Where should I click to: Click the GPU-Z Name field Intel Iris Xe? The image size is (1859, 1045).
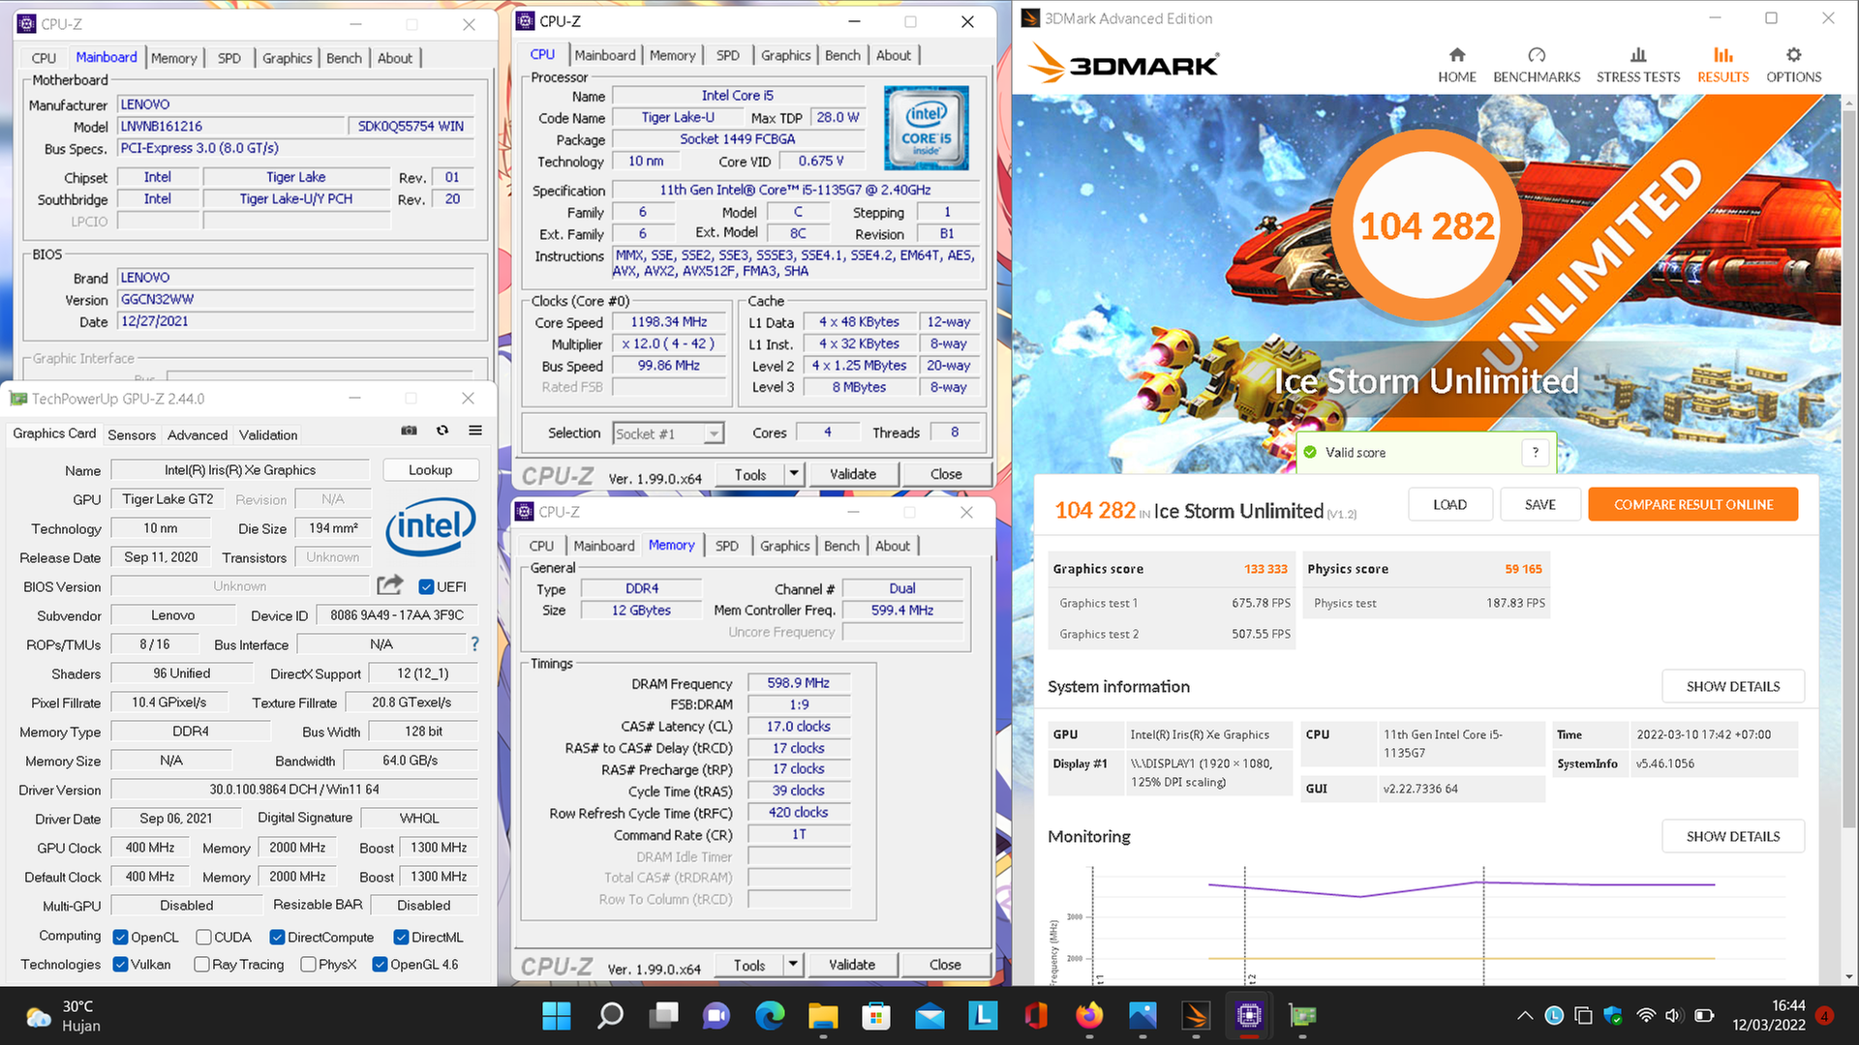click(x=240, y=469)
